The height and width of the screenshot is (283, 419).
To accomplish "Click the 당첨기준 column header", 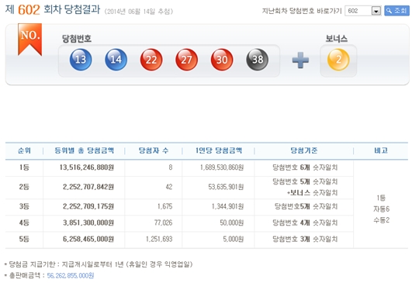I will [x=304, y=150].
